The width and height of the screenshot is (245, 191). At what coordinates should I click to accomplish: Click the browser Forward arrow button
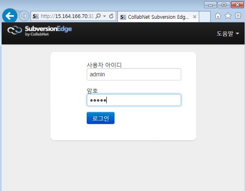pyautogui.click(x=24, y=16)
